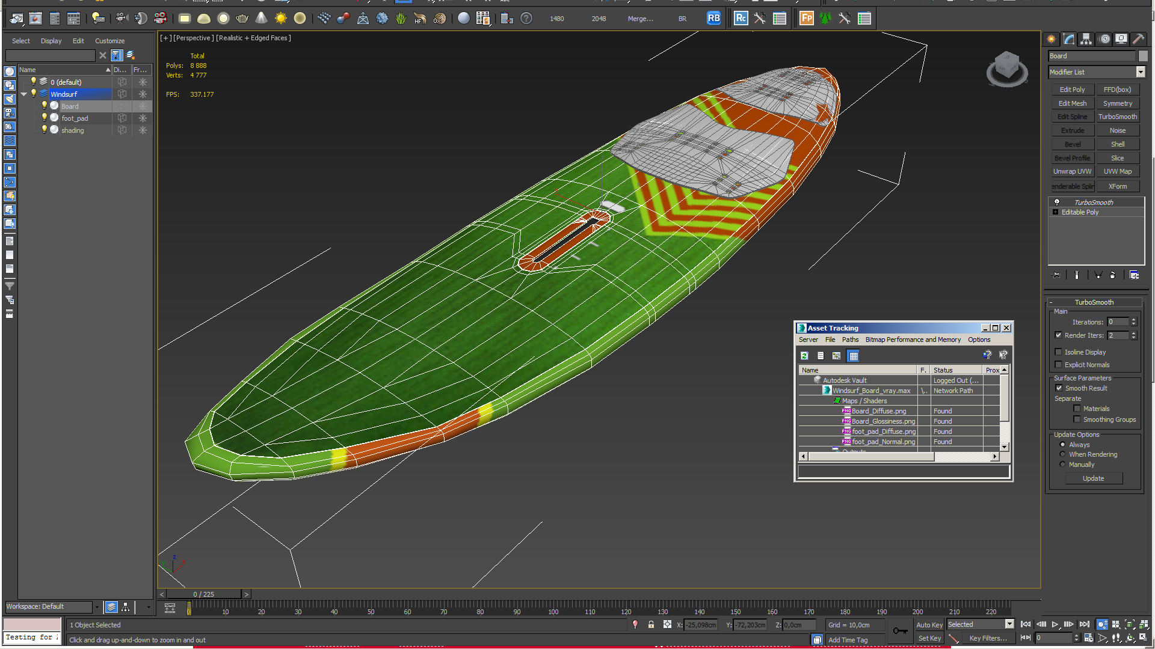Select the Manually update radio option

[x=1062, y=465]
